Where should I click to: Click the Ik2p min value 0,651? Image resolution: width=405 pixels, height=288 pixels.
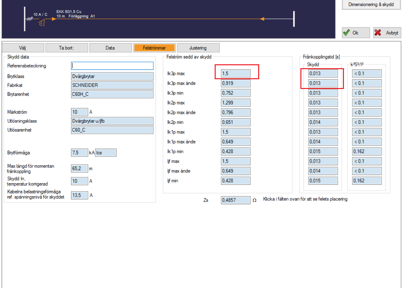[x=235, y=122]
